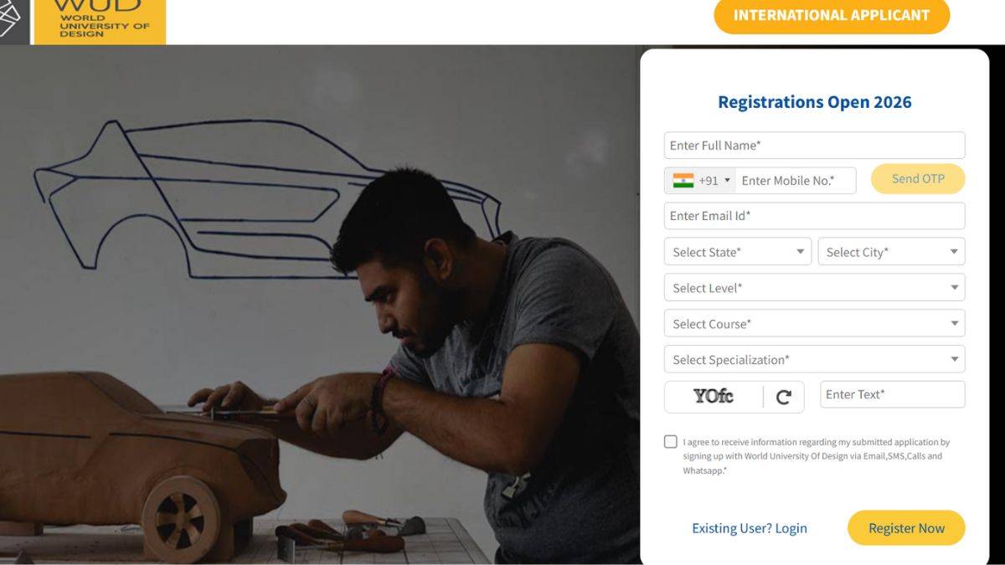
Task: Click the Enter Mobile No. field
Action: click(x=796, y=181)
